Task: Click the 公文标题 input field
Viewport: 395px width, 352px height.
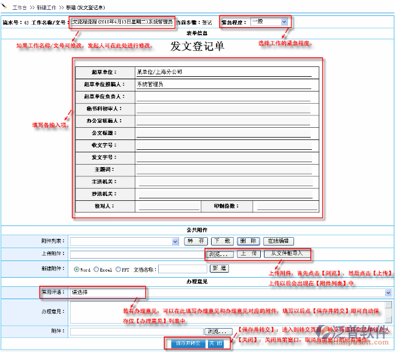Action: pyautogui.click(x=223, y=133)
